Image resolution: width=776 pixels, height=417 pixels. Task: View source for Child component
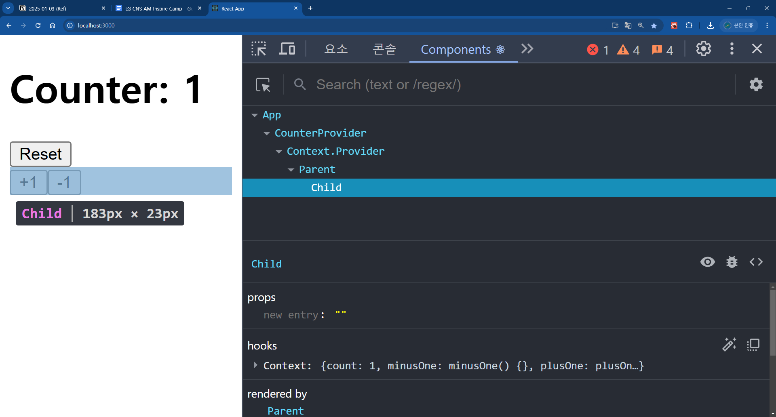pos(756,262)
